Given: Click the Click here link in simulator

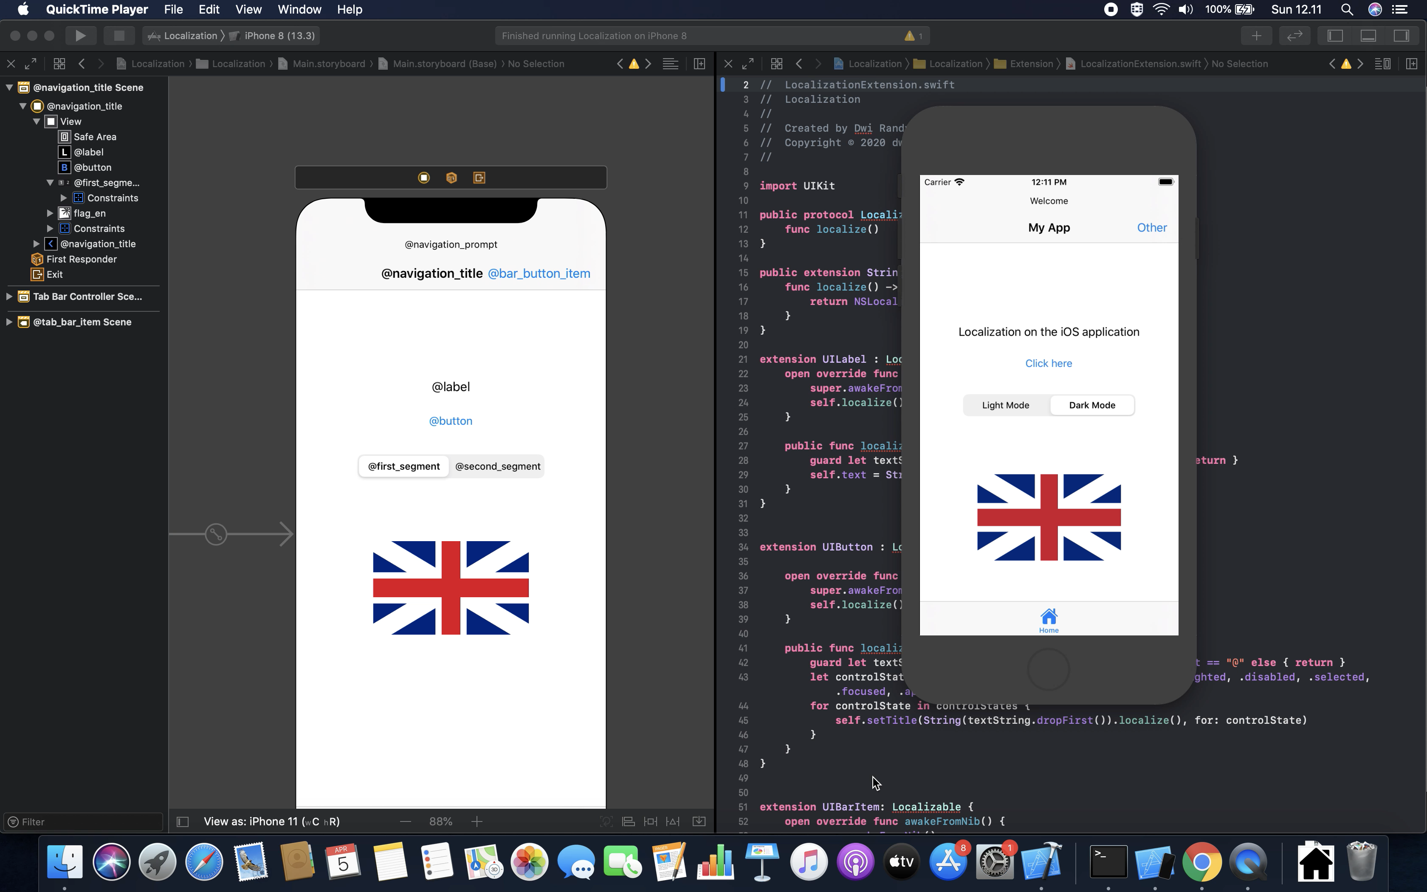Looking at the screenshot, I should [1048, 363].
